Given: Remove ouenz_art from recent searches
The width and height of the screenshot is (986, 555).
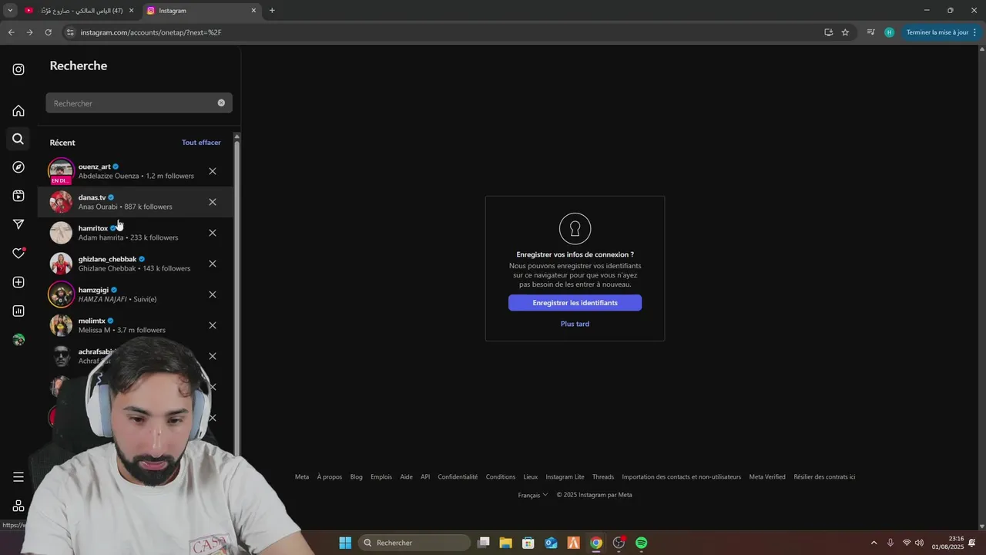Looking at the screenshot, I should coord(213,171).
